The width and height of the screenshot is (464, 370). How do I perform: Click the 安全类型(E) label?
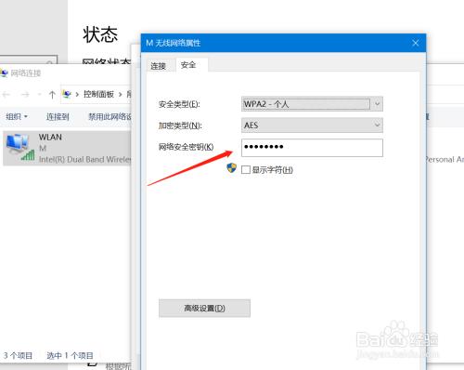tap(179, 104)
